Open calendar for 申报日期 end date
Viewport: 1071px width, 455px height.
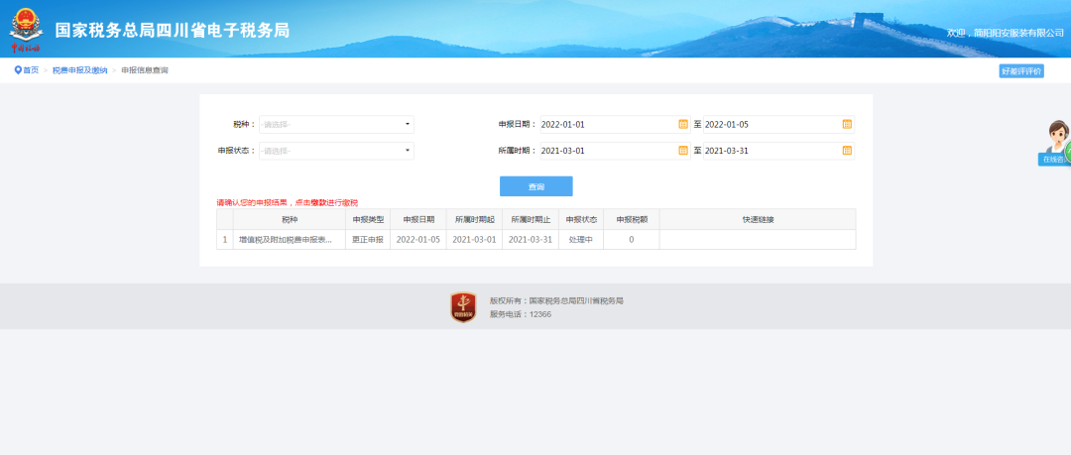click(x=847, y=124)
